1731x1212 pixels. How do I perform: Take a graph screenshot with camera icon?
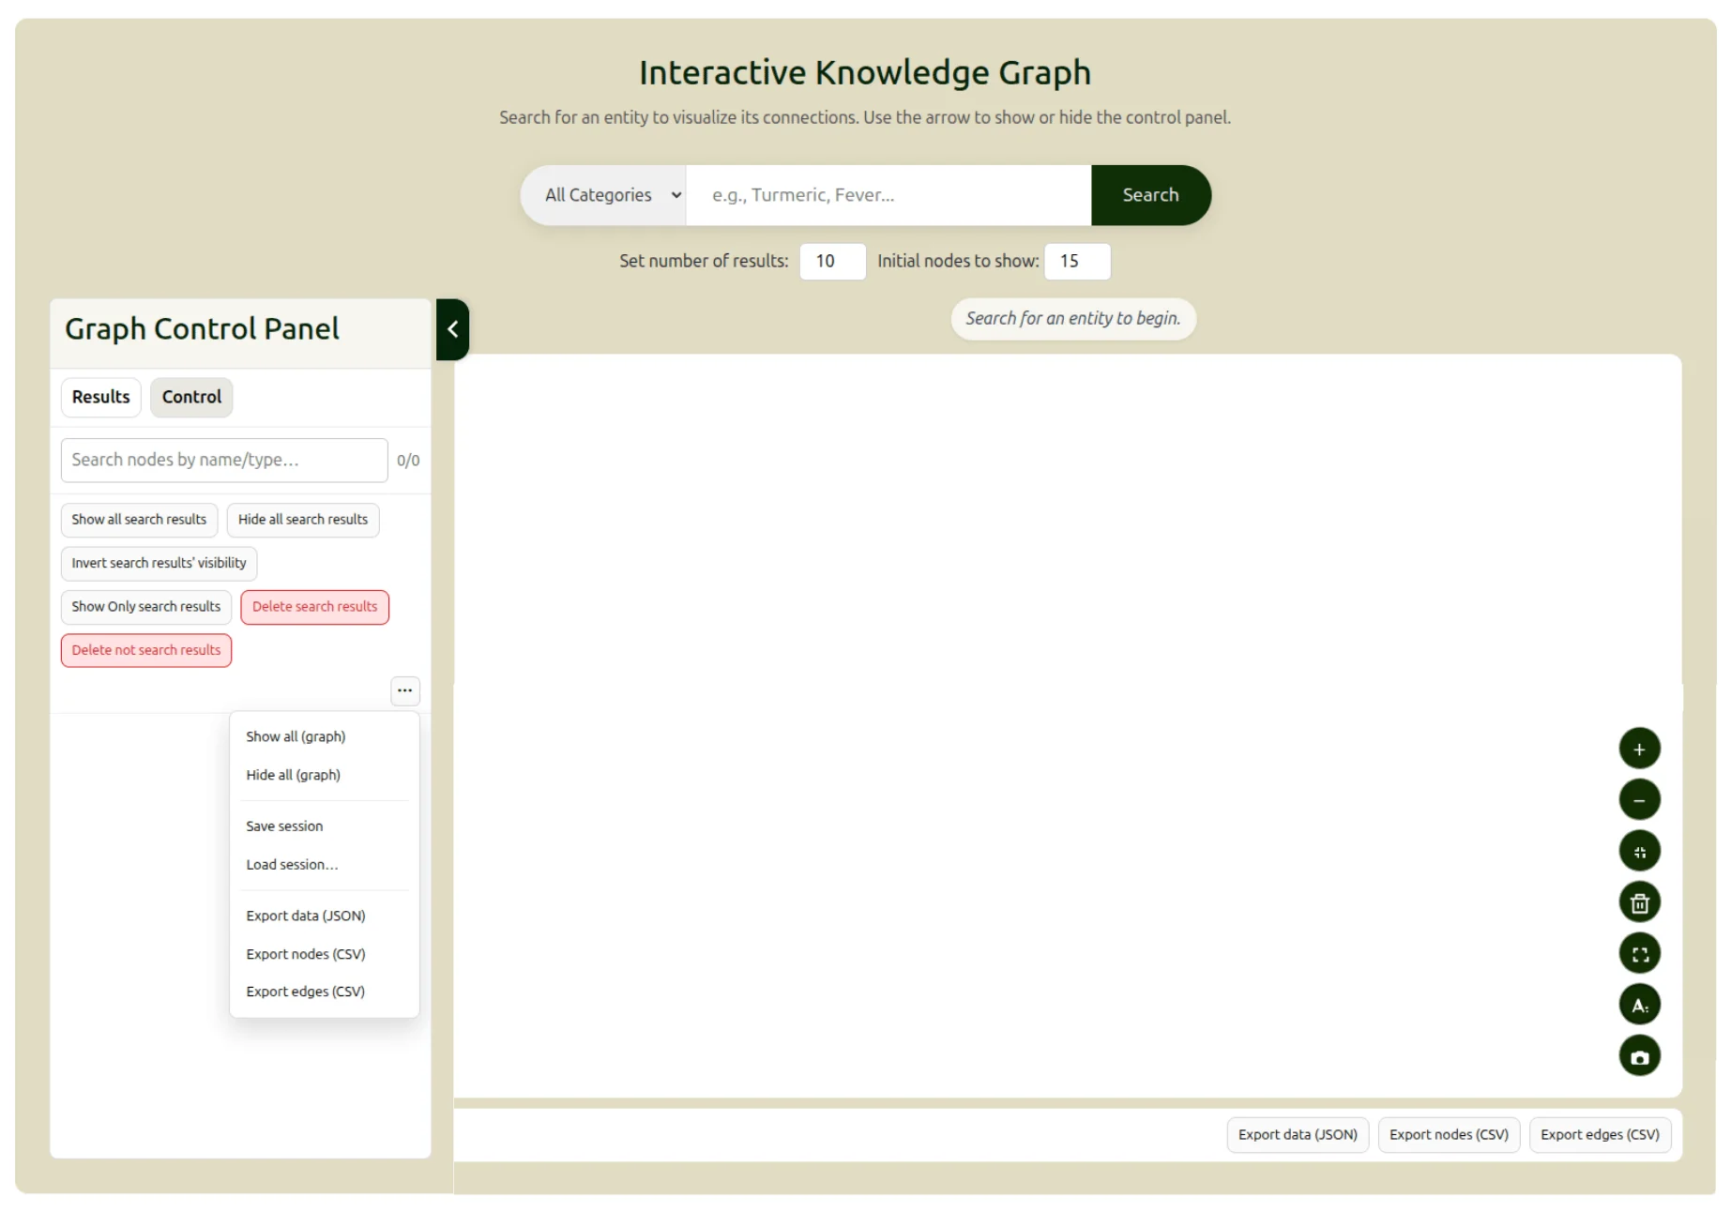coord(1639,1056)
